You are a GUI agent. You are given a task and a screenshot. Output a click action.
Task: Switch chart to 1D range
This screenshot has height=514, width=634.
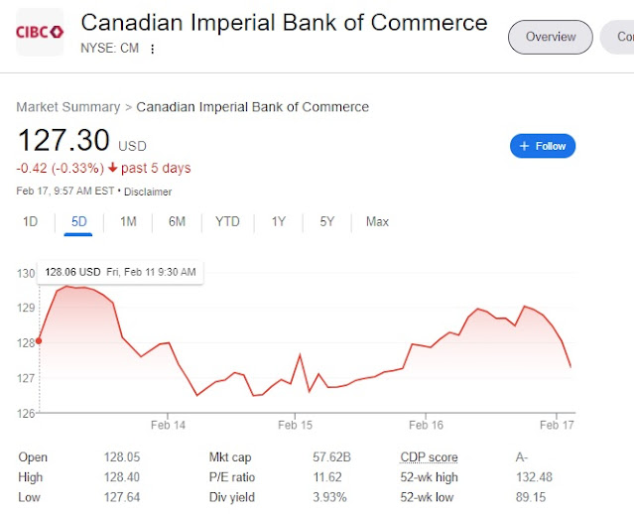(x=31, y=221)
